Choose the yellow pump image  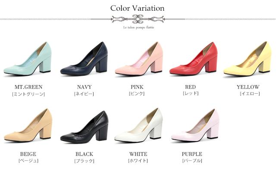click(248, 59)
